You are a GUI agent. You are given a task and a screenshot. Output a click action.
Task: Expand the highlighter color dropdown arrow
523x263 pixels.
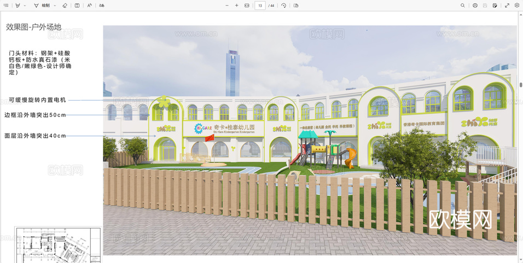tap(25, 5)
